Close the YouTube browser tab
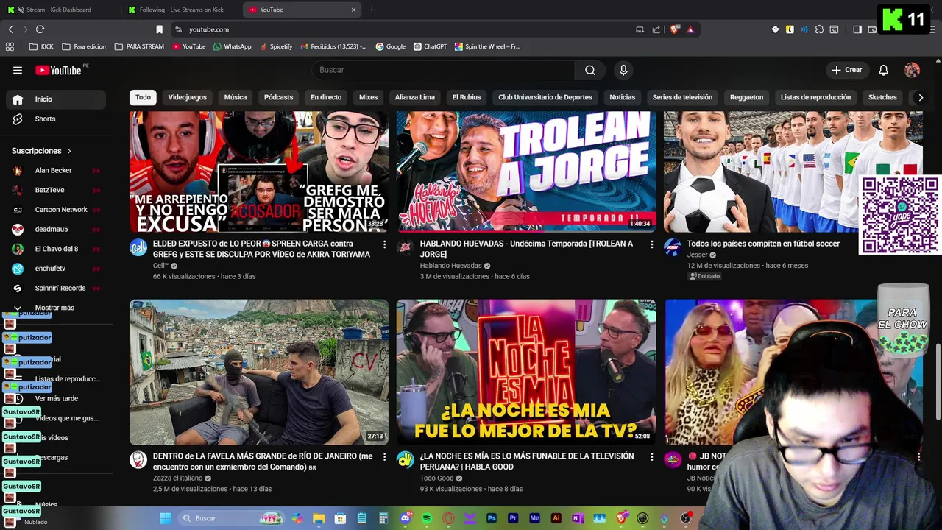The width and height of the screenshot is (942, 530). 353,10
